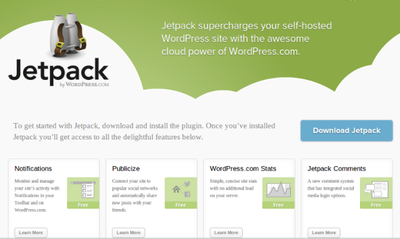Click the Stats graph icon
The image size is (400, 239).
pyautogui.click(x=279, y=190)
